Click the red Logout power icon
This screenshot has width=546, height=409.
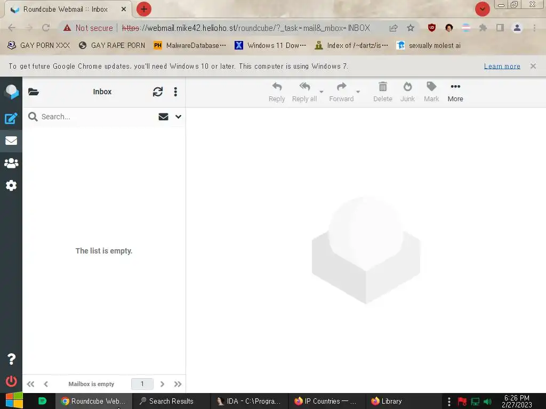[11, 381]
